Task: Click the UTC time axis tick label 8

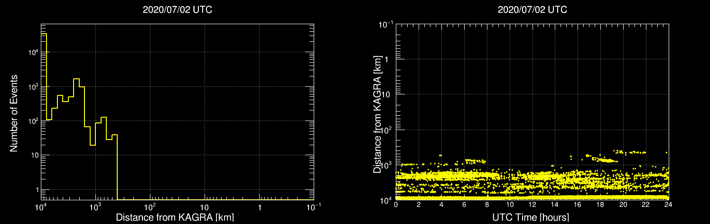Action: pyautogui.click(x=486, y=205)
